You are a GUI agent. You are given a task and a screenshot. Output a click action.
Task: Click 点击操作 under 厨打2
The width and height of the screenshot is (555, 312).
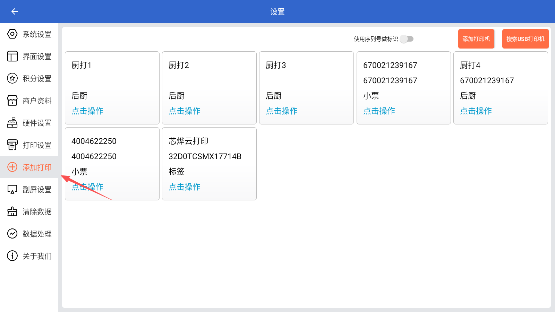tap(185, 111)
